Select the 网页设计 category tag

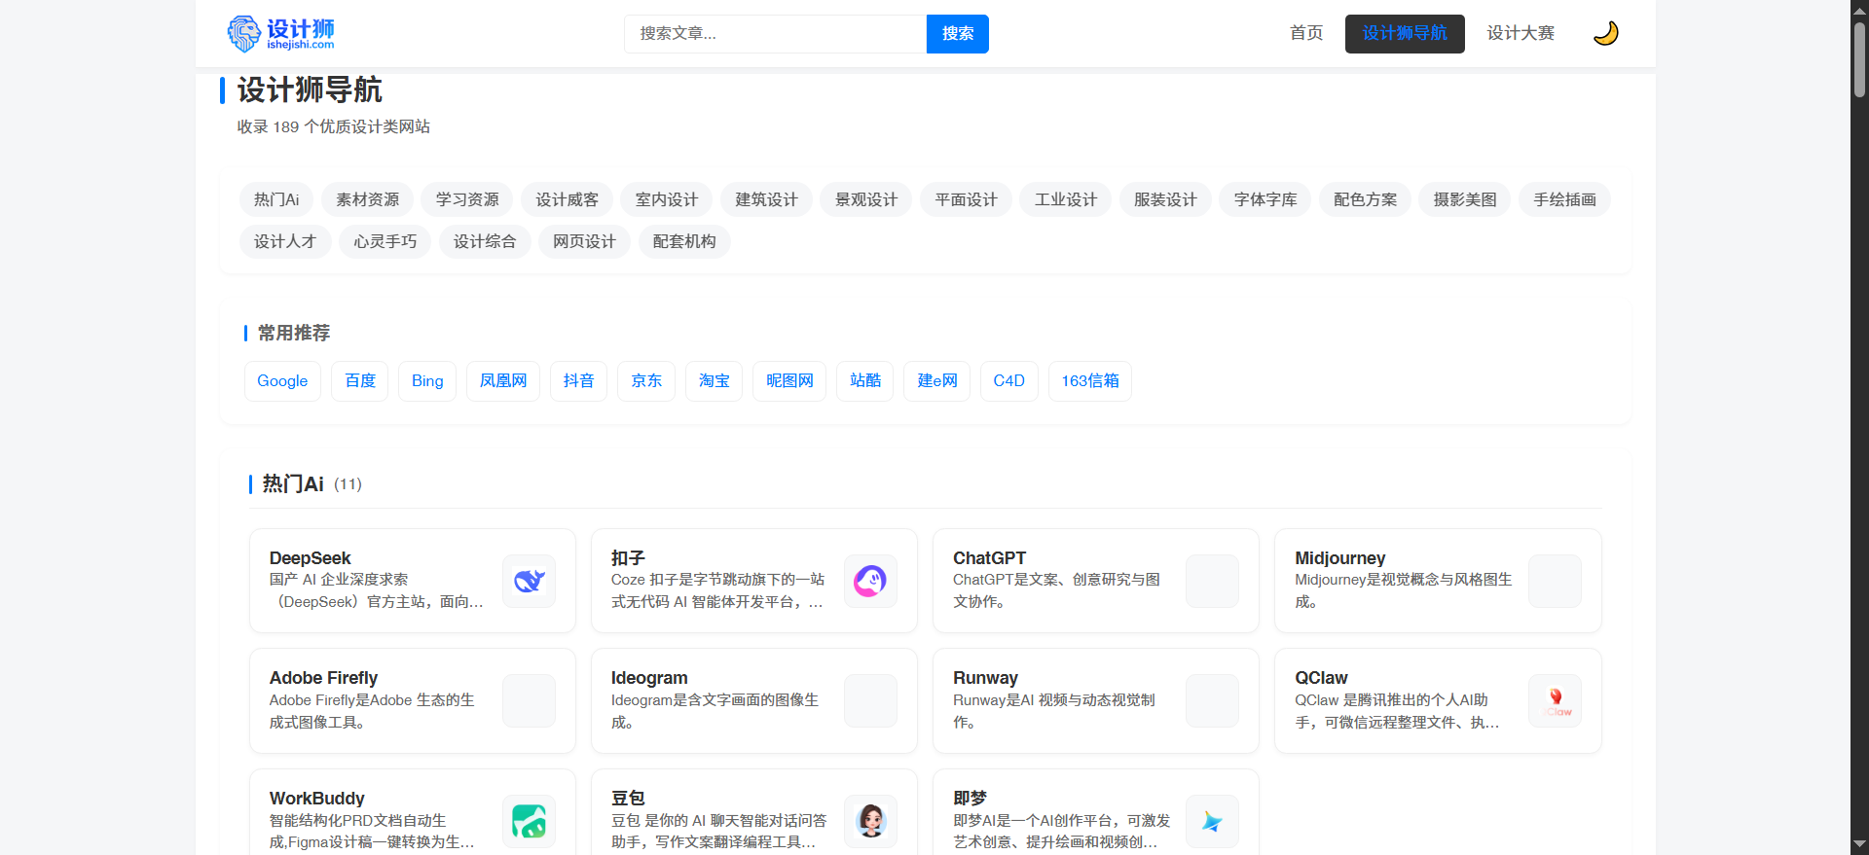[585, 241]
